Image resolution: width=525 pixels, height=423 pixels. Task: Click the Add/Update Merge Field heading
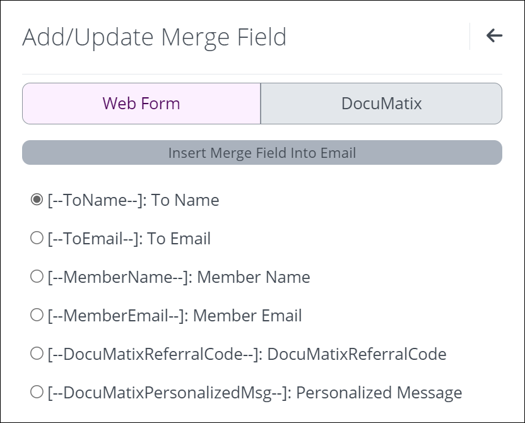155,37
